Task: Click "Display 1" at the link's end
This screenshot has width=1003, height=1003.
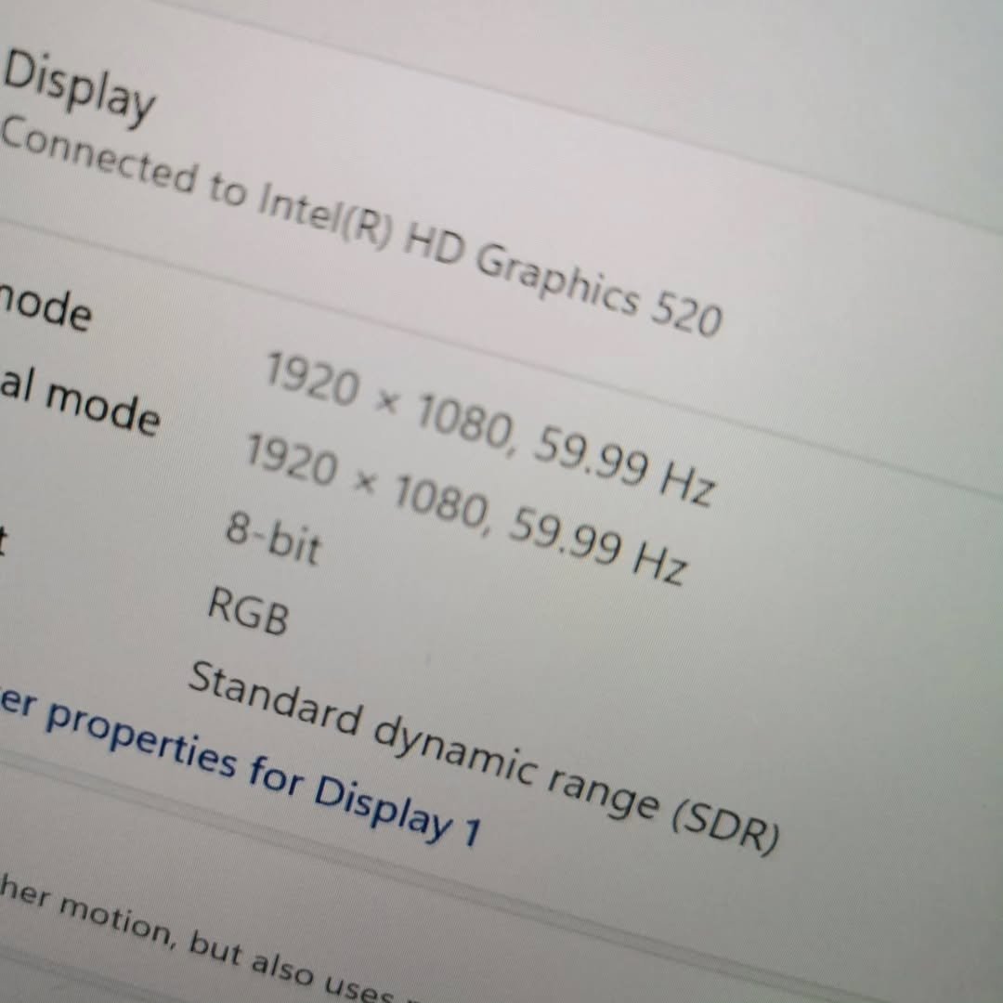Action: 397,814
